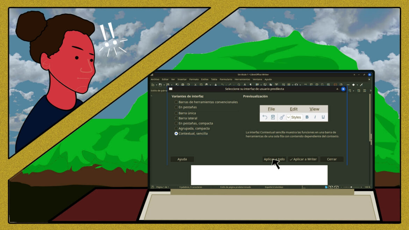Close the interface selection dialog

click(343, 89)
